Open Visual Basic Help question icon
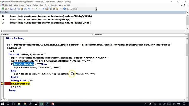189x106 pixels. pyautogui.click(x=64, y=9)
